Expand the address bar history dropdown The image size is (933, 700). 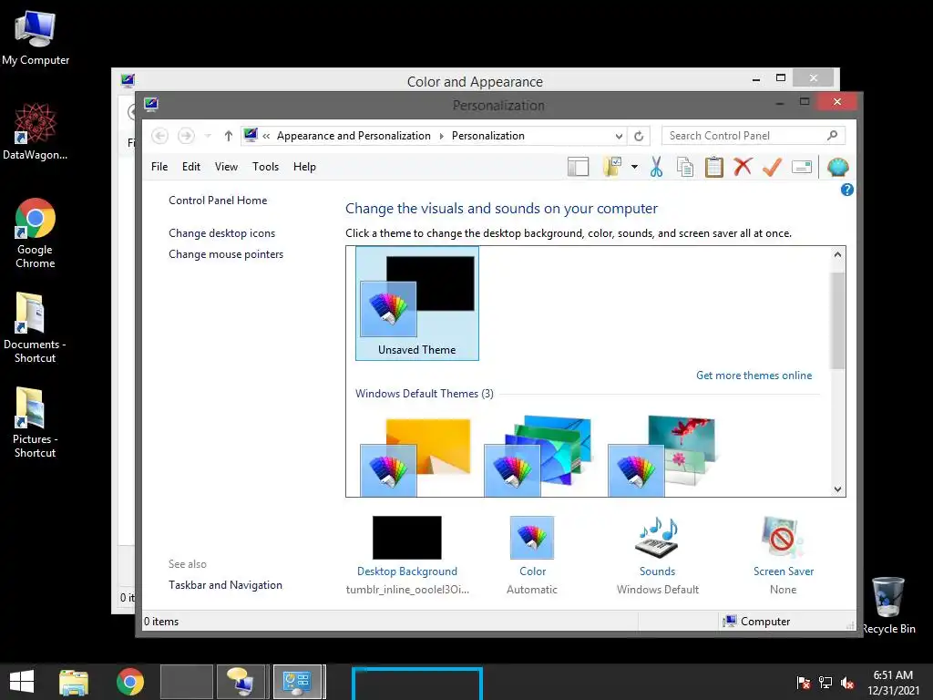(x=619, y=137)
